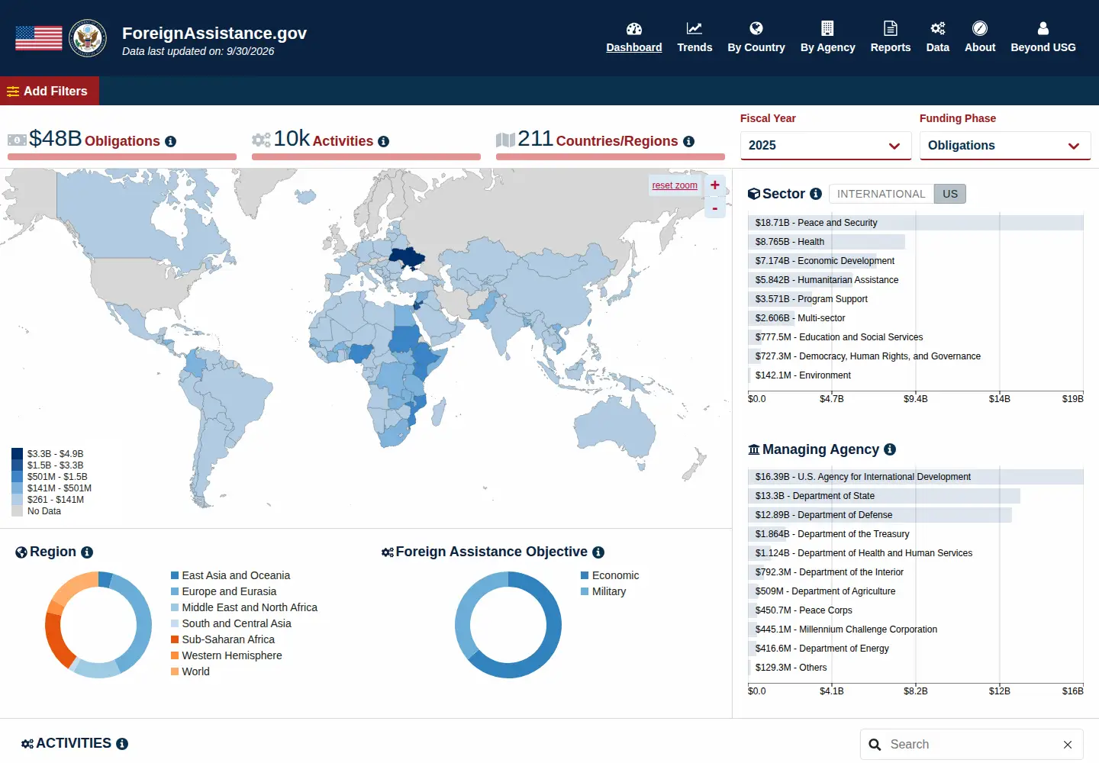The image size is (1099, 763).
Task: Click the Dashboard gauge icon
Action: 634,29
